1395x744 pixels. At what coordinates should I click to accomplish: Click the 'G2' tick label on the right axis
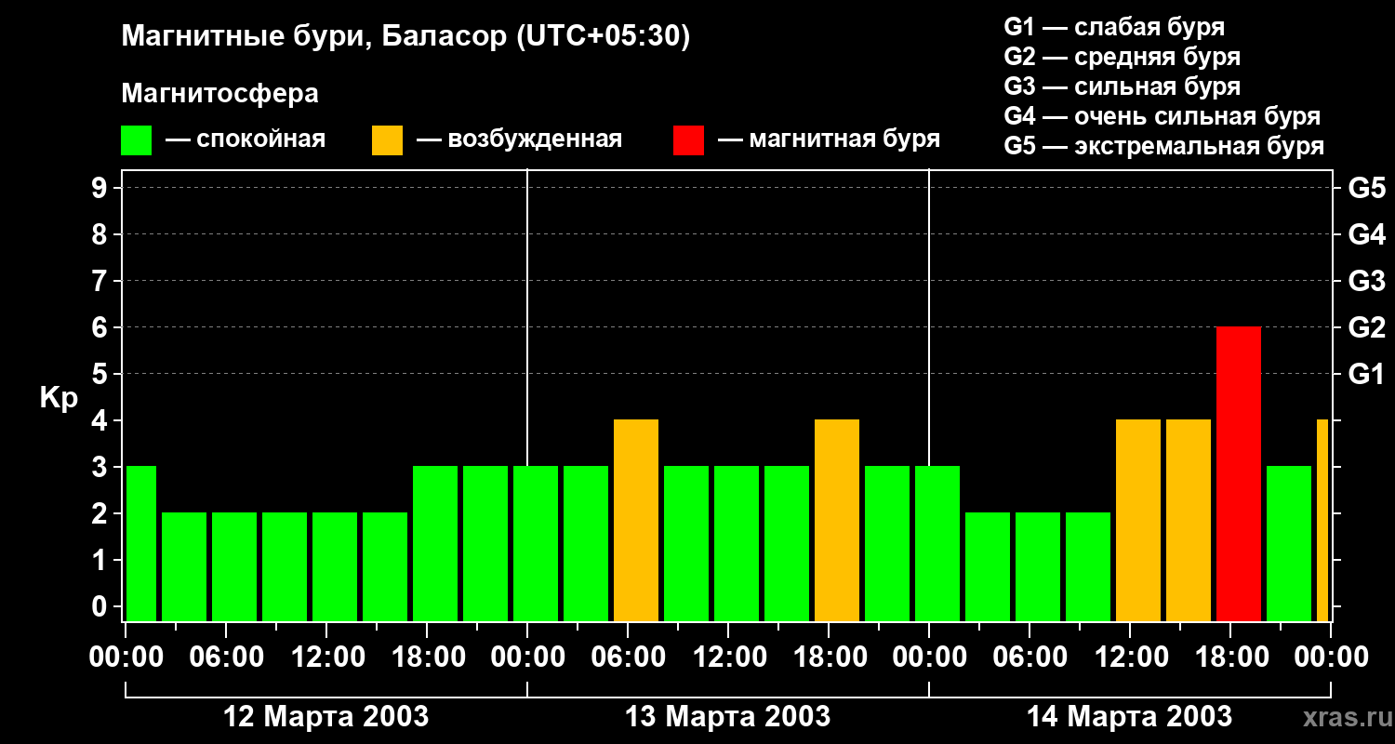(1366, 327)
